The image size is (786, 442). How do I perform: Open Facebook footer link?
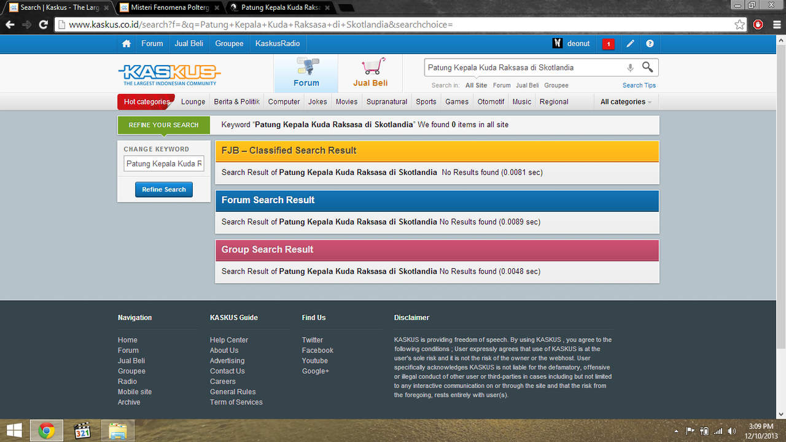coord(317,351)
